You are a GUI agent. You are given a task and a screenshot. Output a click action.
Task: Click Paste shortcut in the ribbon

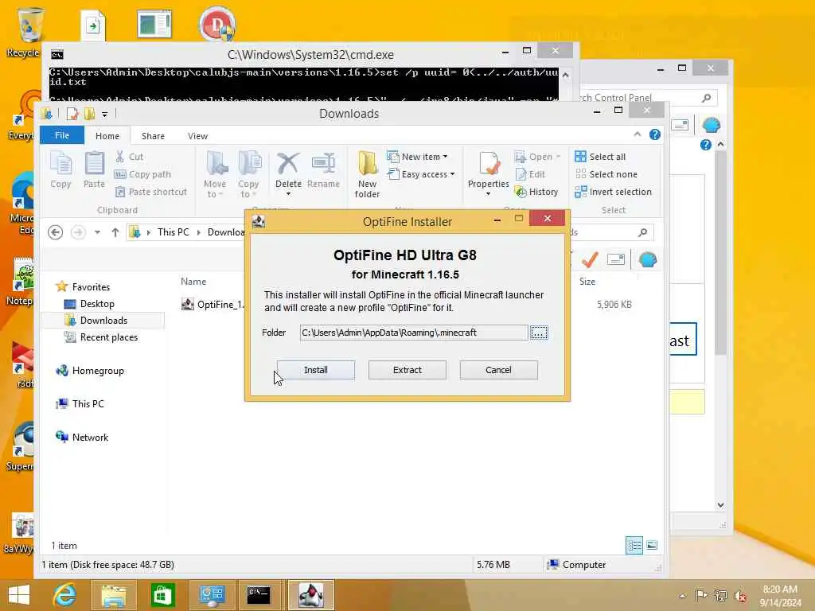coord(150,192)
